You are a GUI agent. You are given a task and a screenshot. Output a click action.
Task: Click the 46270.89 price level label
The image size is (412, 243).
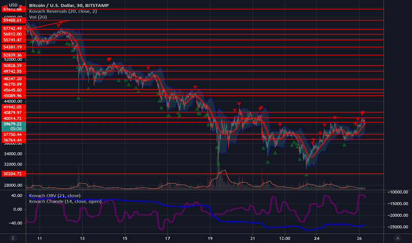click(x=14, y=84)
